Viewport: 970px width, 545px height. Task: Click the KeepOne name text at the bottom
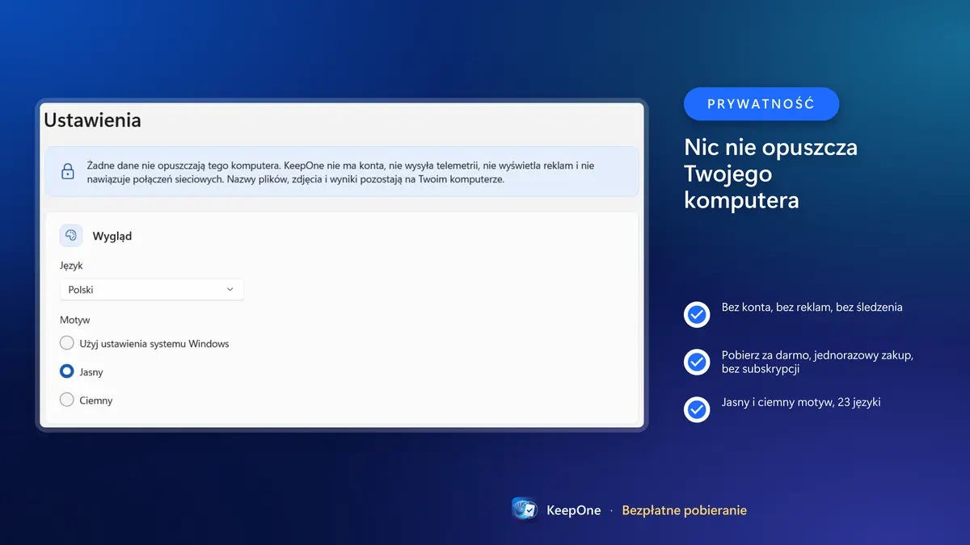[x=574, y=510]
